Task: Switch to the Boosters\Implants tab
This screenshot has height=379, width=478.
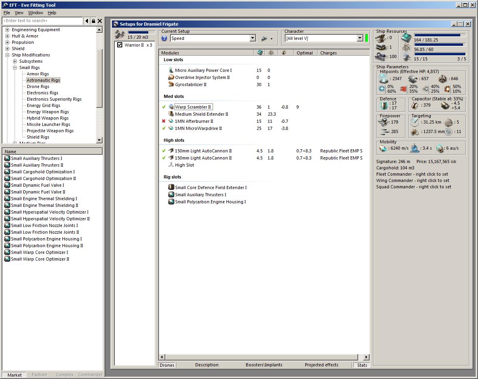Action: (x=264, y=365)
